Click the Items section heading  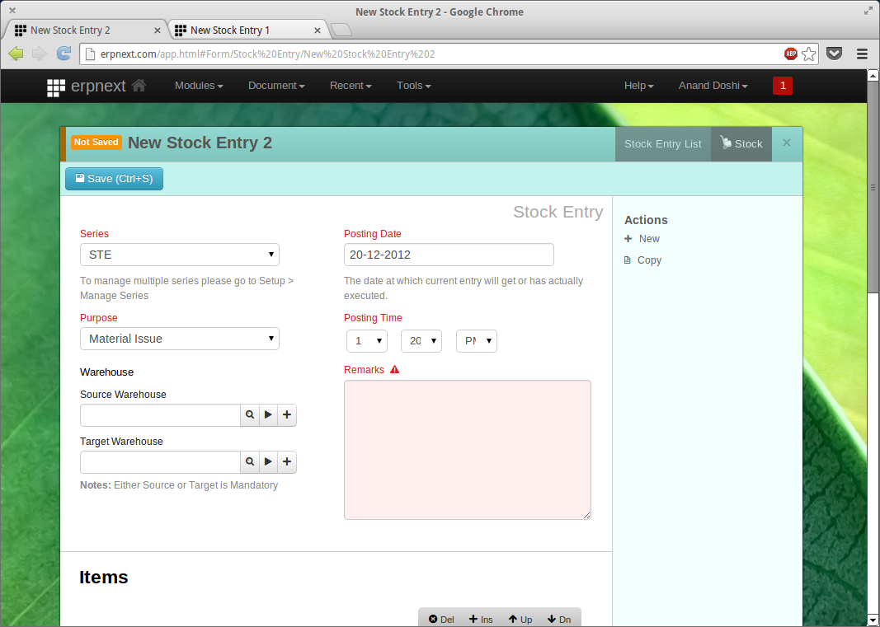103,577
